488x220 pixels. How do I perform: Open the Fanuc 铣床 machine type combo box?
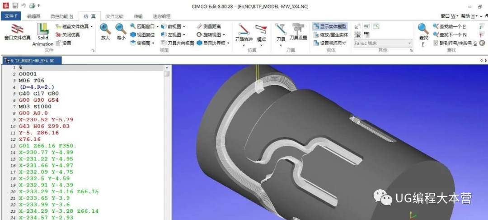(383, 43)
